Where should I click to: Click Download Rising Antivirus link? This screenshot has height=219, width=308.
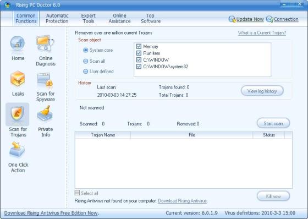[x=183, y=201]
